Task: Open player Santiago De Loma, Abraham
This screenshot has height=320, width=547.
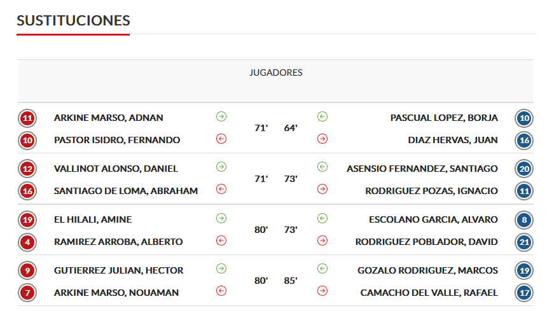Action: 125,191
